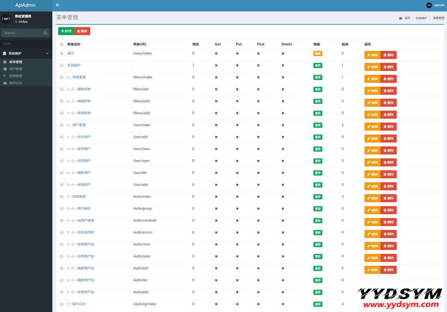The width and height of the screenshot is (447, 312).
Task: Click the hamburger sidebar toggle icon
Action: 57,5
